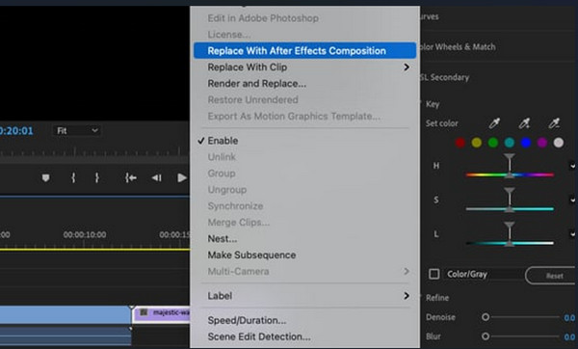Adjust the Blur slider handle
This screenshot has width=578, height=349.
[486, 336]
